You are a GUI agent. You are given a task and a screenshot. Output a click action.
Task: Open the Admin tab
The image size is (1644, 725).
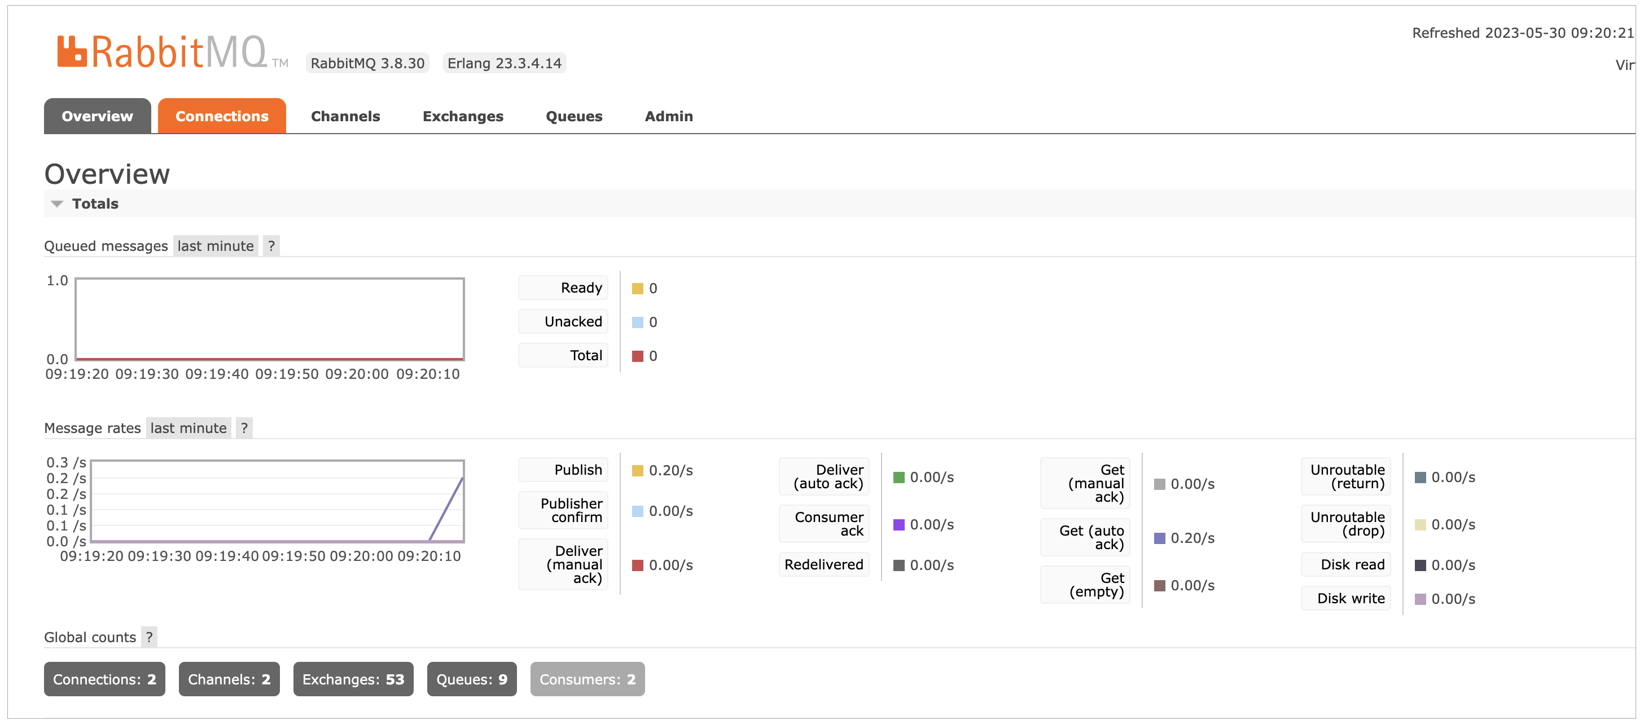tap(668, 116)
